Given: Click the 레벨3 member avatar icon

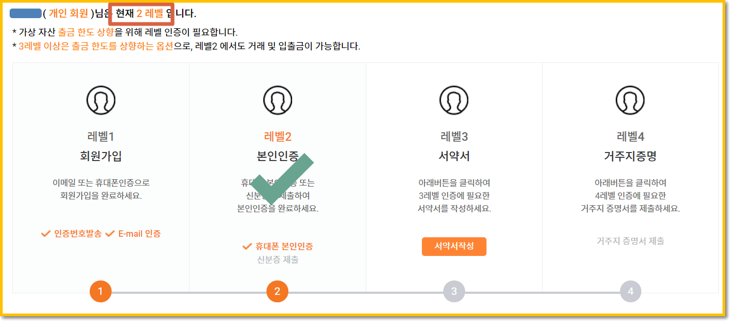Looking at the screenshot, I should (453, 99).
